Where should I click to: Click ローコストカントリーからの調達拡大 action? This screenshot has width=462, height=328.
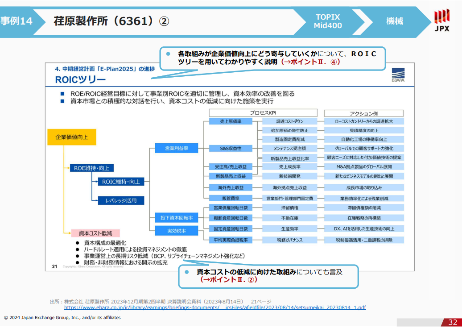click(364, 121)
